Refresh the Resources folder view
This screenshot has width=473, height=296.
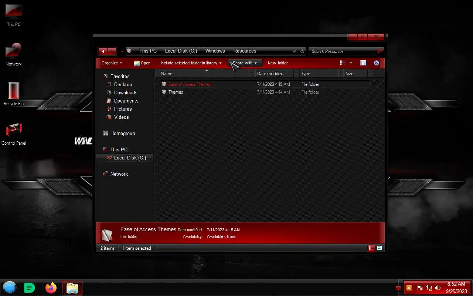[302, 51]
